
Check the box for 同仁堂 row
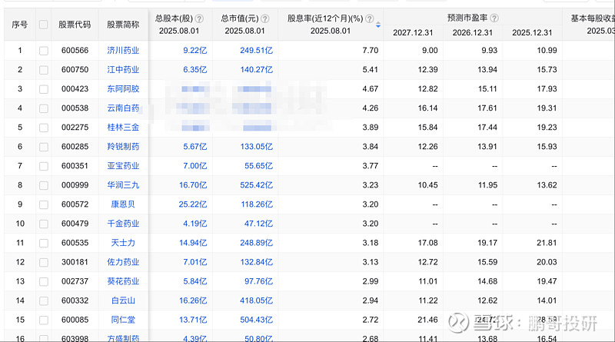point(44,320)
